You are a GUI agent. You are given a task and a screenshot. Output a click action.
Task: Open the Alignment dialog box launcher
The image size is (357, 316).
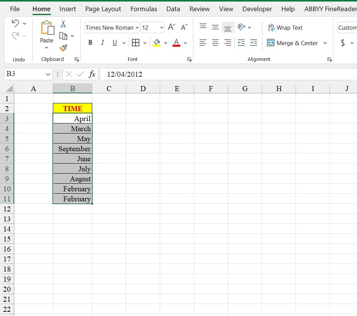pos(329,59)
